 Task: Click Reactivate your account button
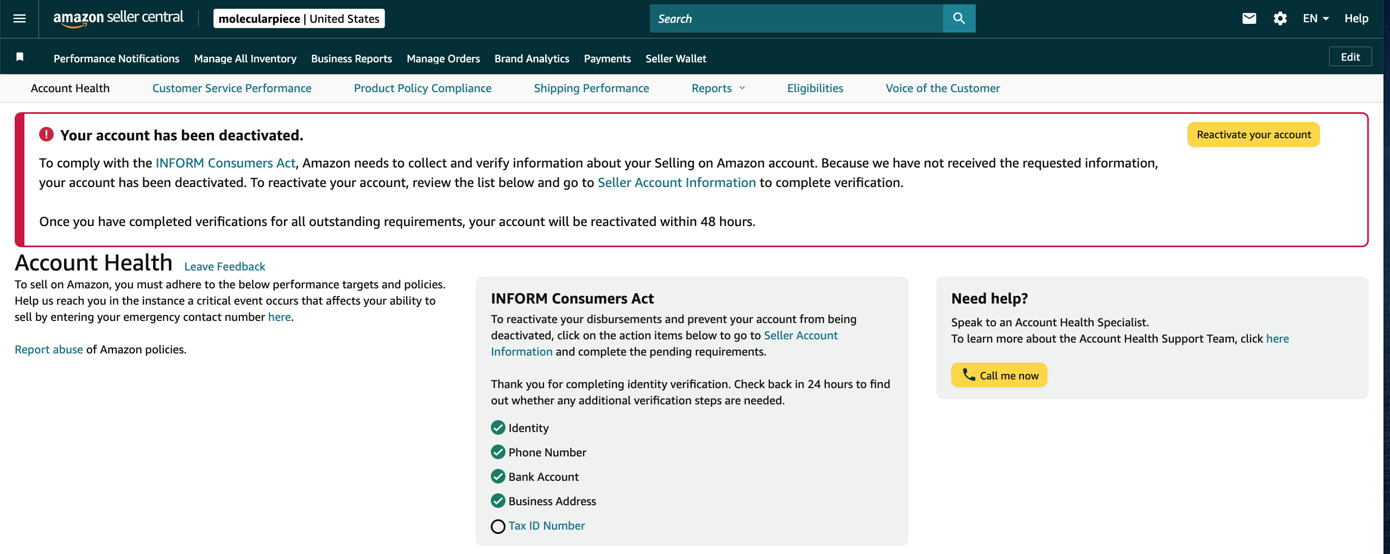point(1253,134)
